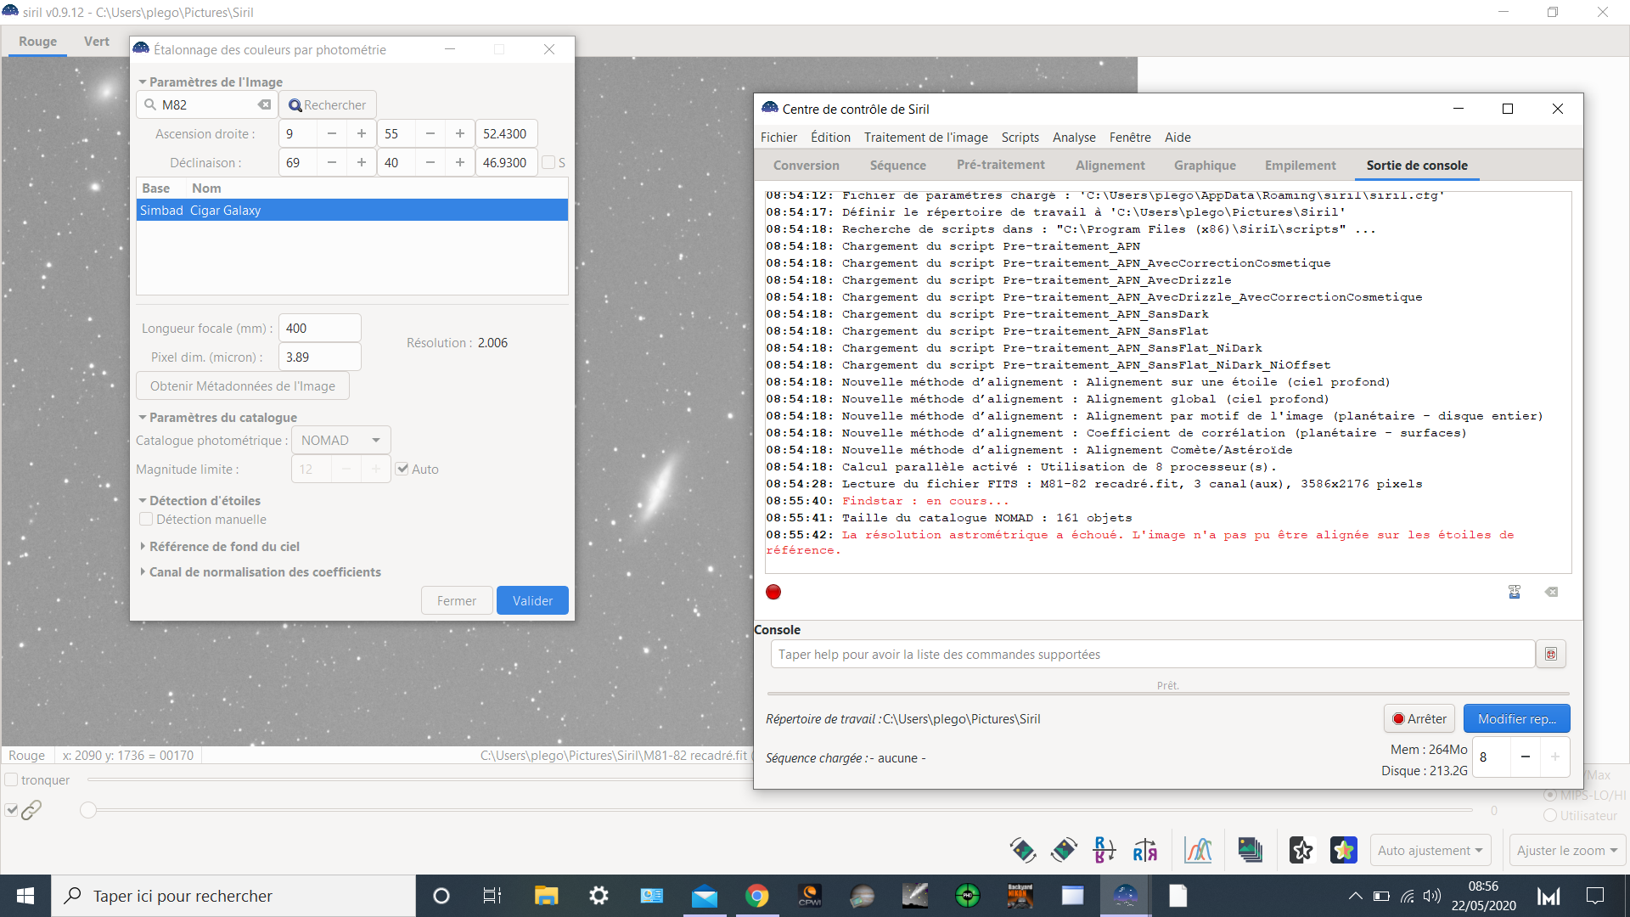Click the horizontal flip mirror icon
1630x917 pixels.
[1144, 850]
